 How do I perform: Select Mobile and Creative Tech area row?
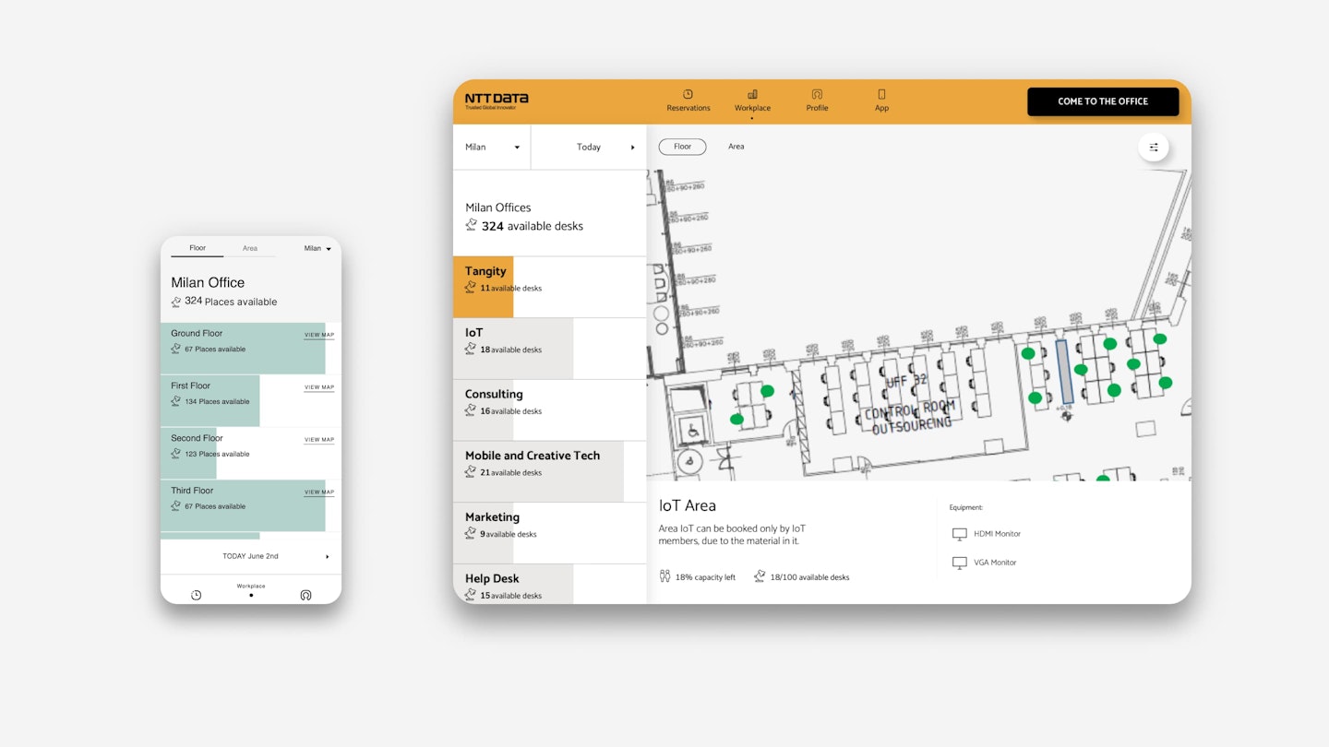[549, 471]
